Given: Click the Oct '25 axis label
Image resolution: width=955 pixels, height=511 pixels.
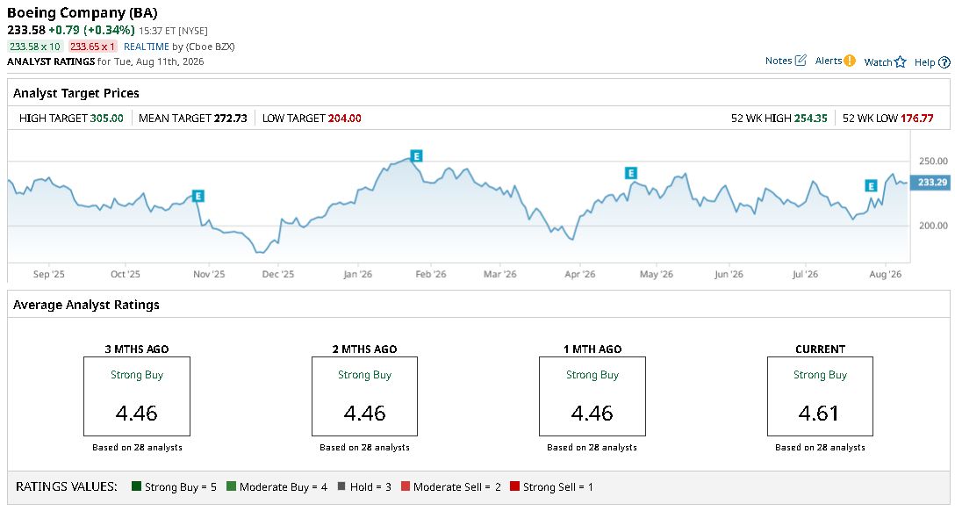Looking at the screenshot, I should point(126,274).
